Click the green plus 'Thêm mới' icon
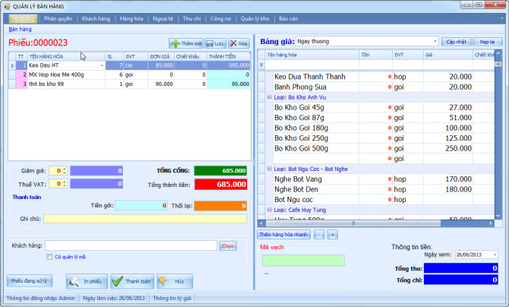 (175, 44)
